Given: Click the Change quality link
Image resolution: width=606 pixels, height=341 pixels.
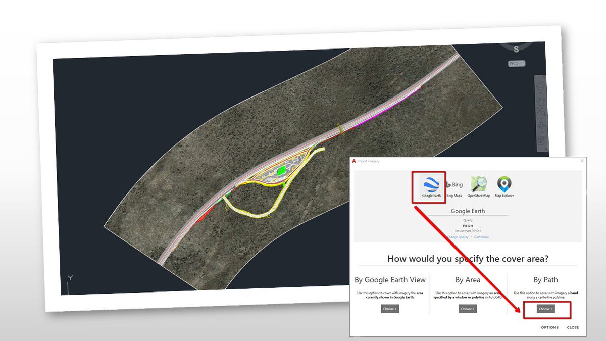Looking at the screenshot, I should tap(458, 237).
